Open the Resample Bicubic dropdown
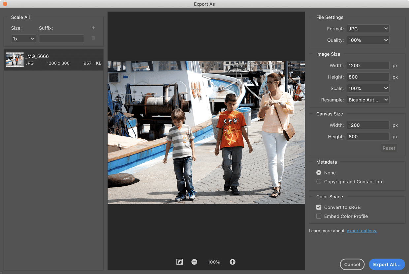 [x=368, y=99]
